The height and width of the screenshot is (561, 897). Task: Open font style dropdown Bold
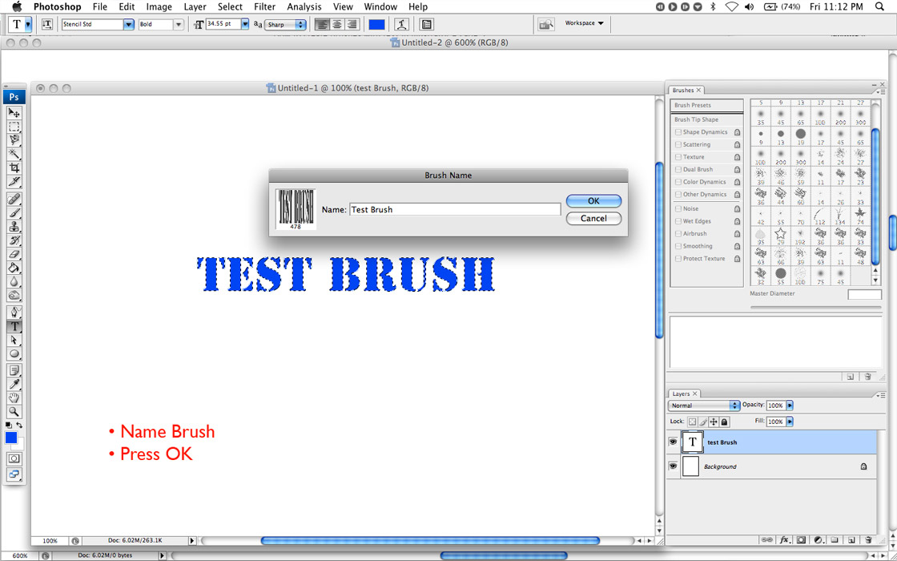179,25
